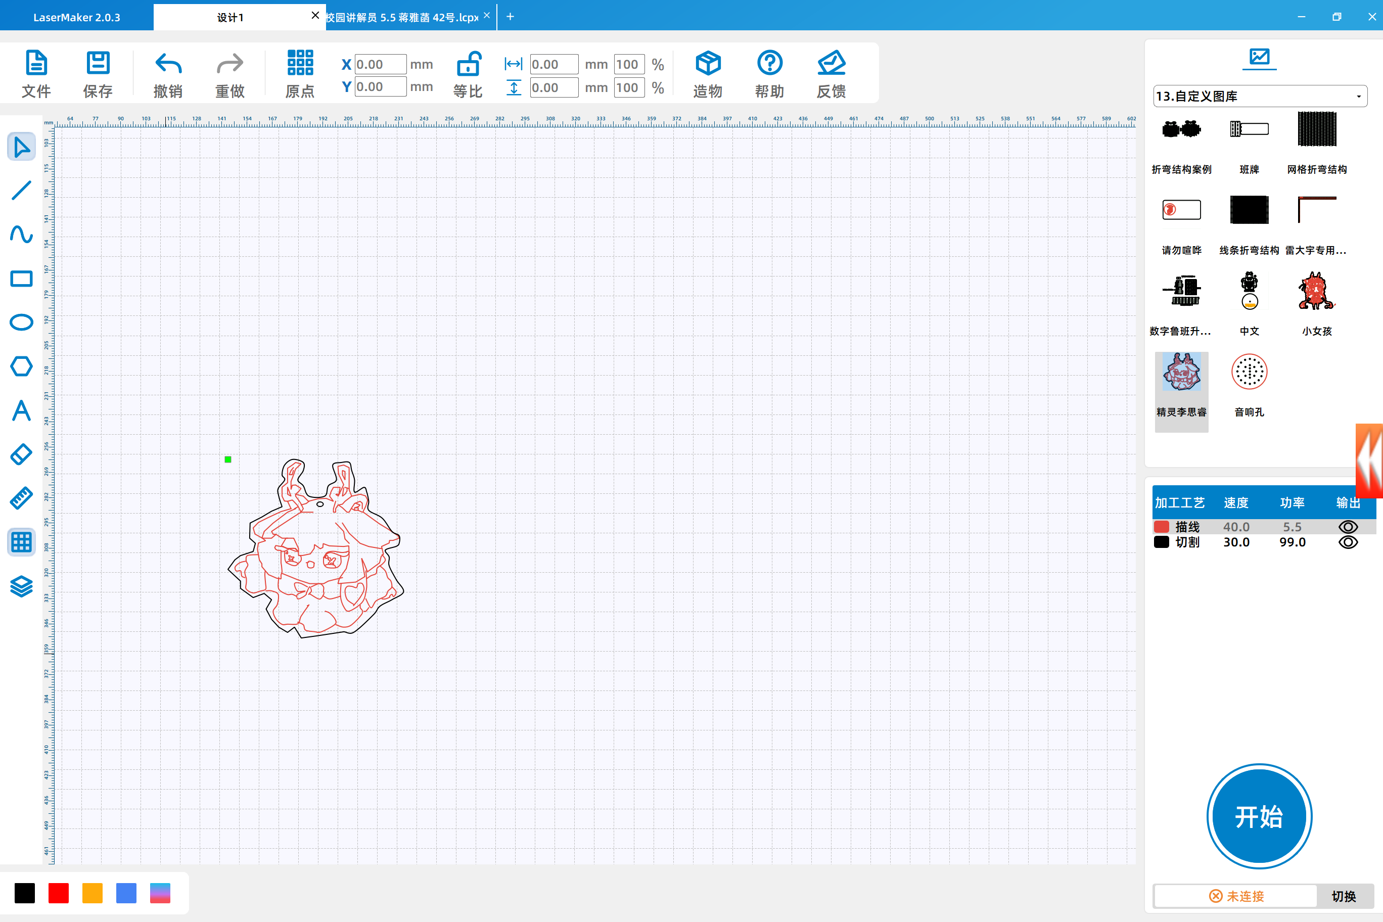Select the ruler measure tool
Screen dimensions: 1383x922
click(x=22, y=498)
